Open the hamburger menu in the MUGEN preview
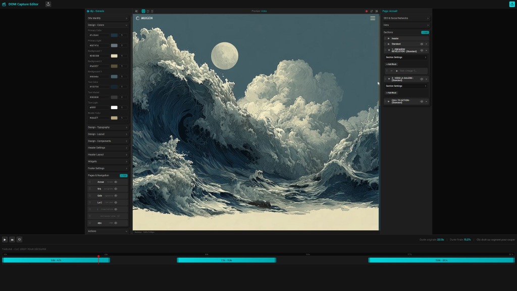The width and height of the screenshot is (517, 291). [x=372, y=18]
